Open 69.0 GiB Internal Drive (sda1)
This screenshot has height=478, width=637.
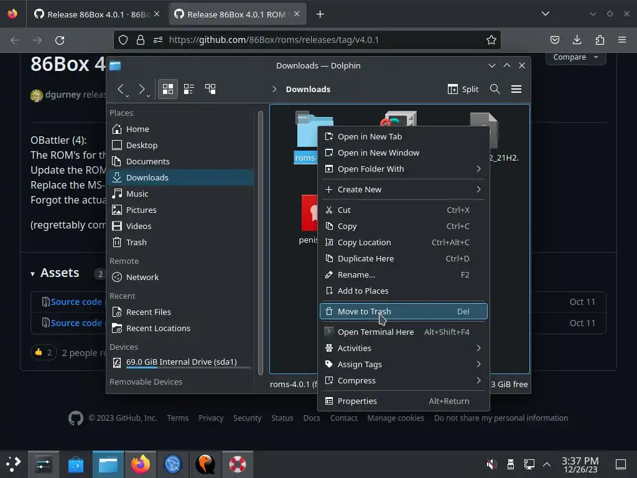pos(181,363)
